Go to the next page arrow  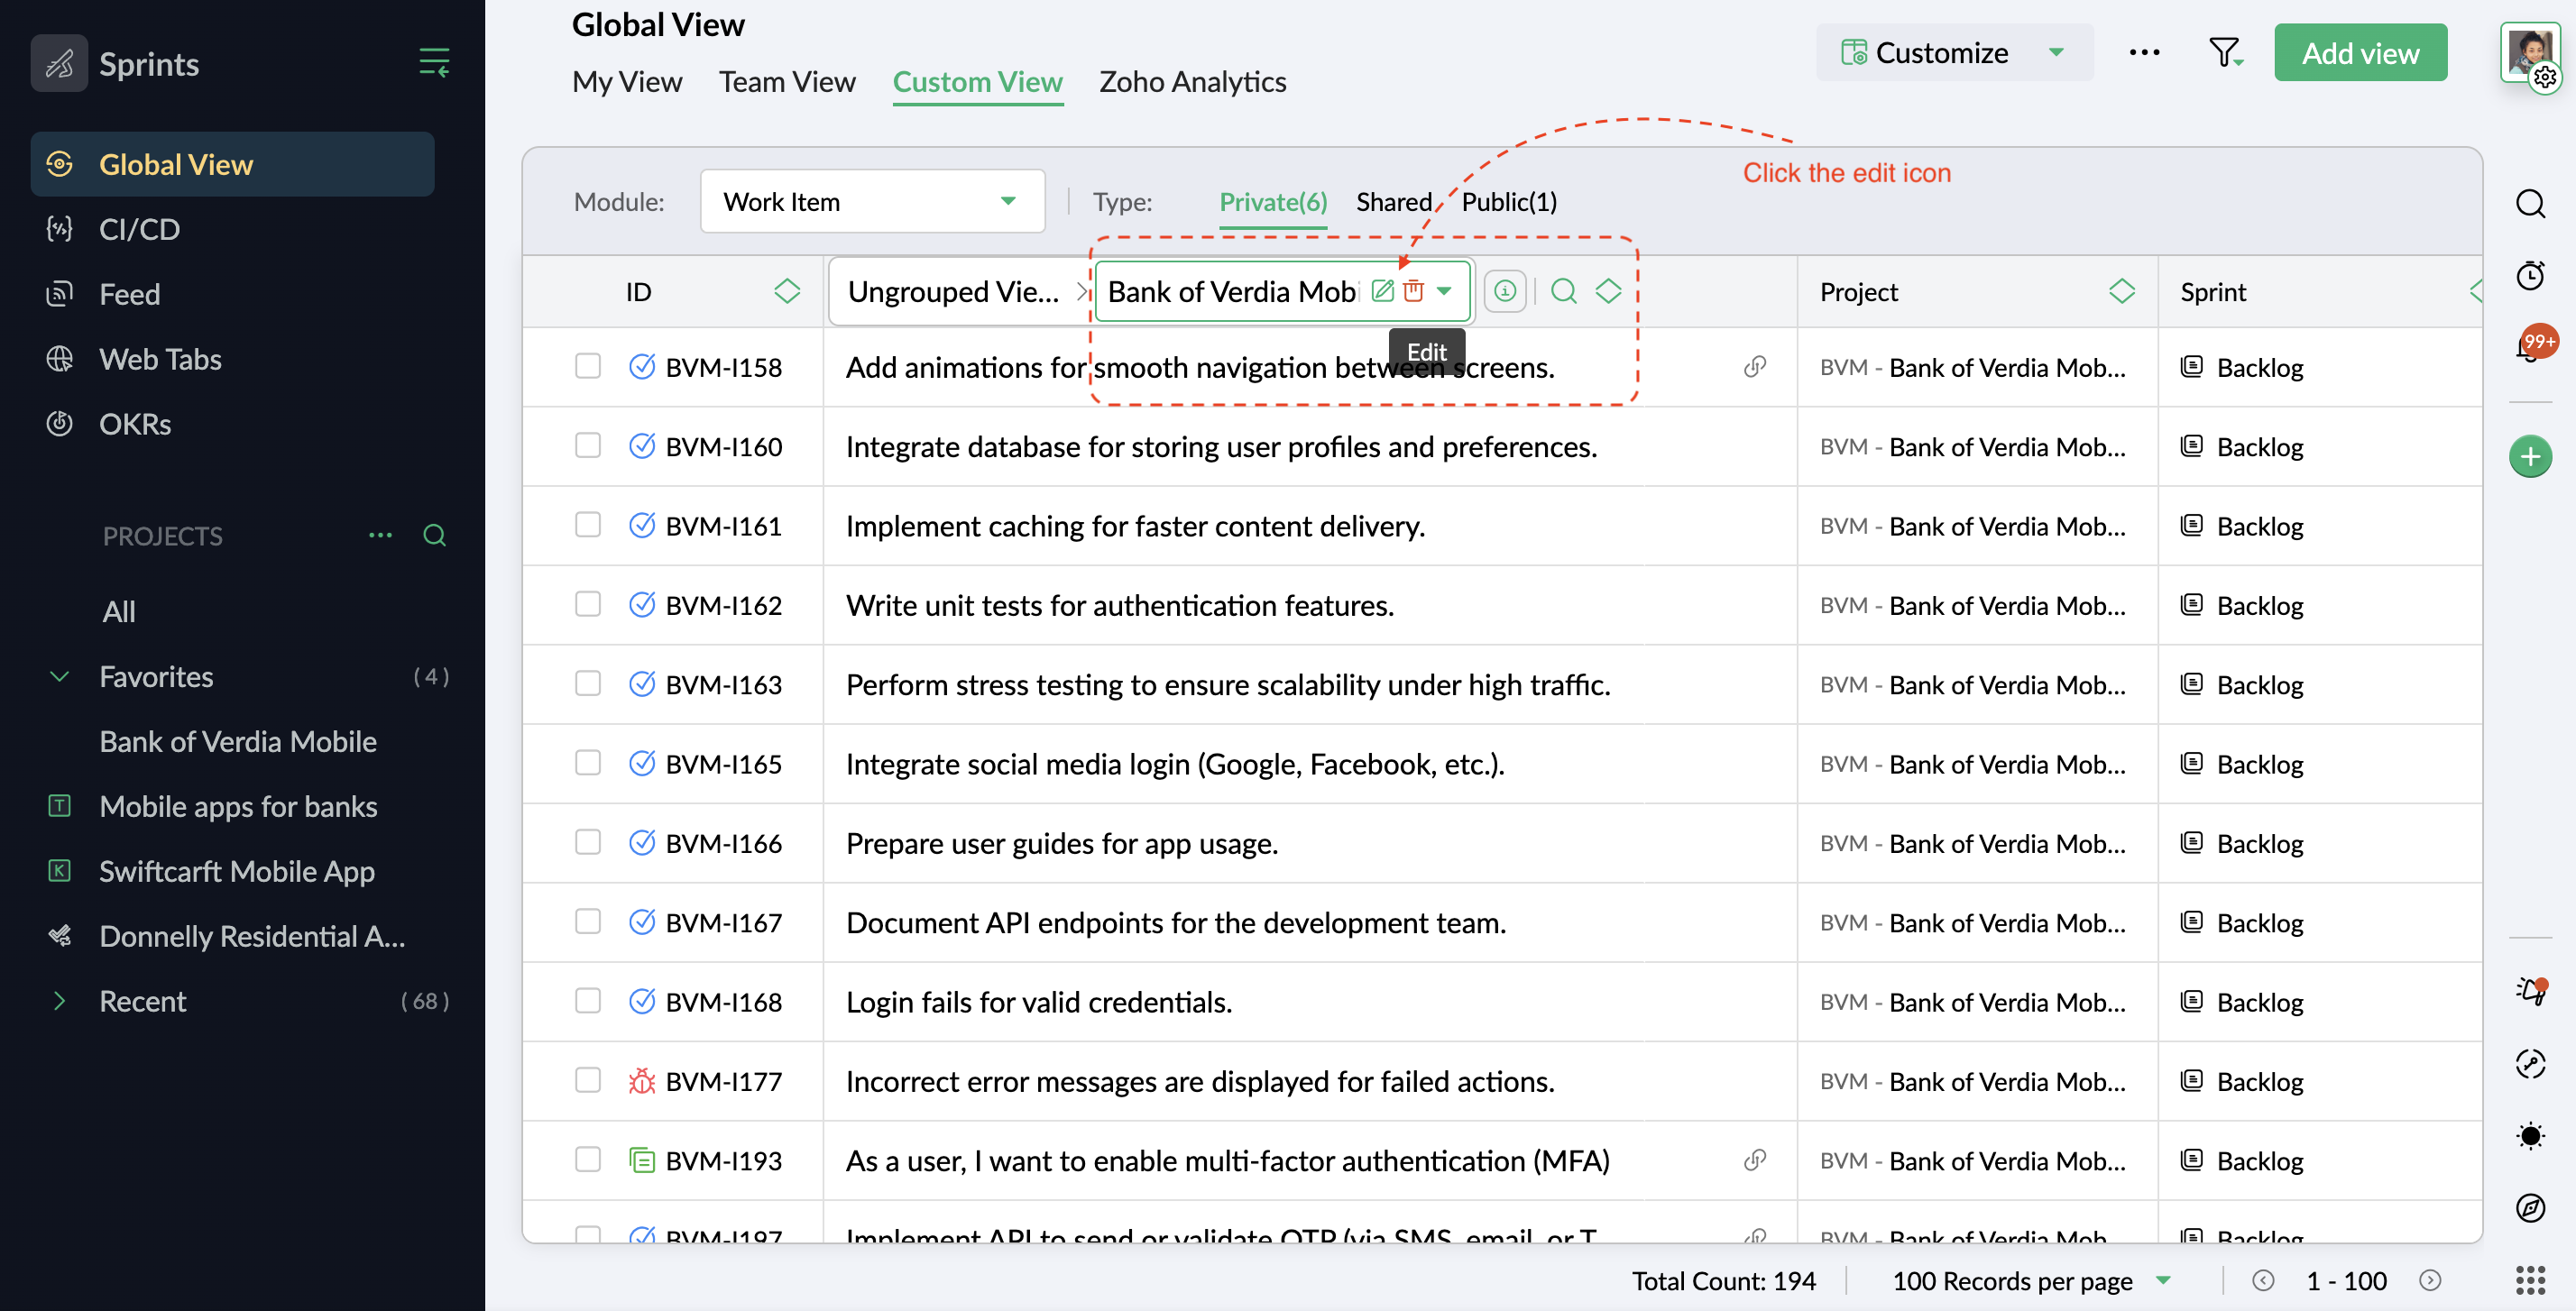pyautogui.click(x=2430, y=1280)
